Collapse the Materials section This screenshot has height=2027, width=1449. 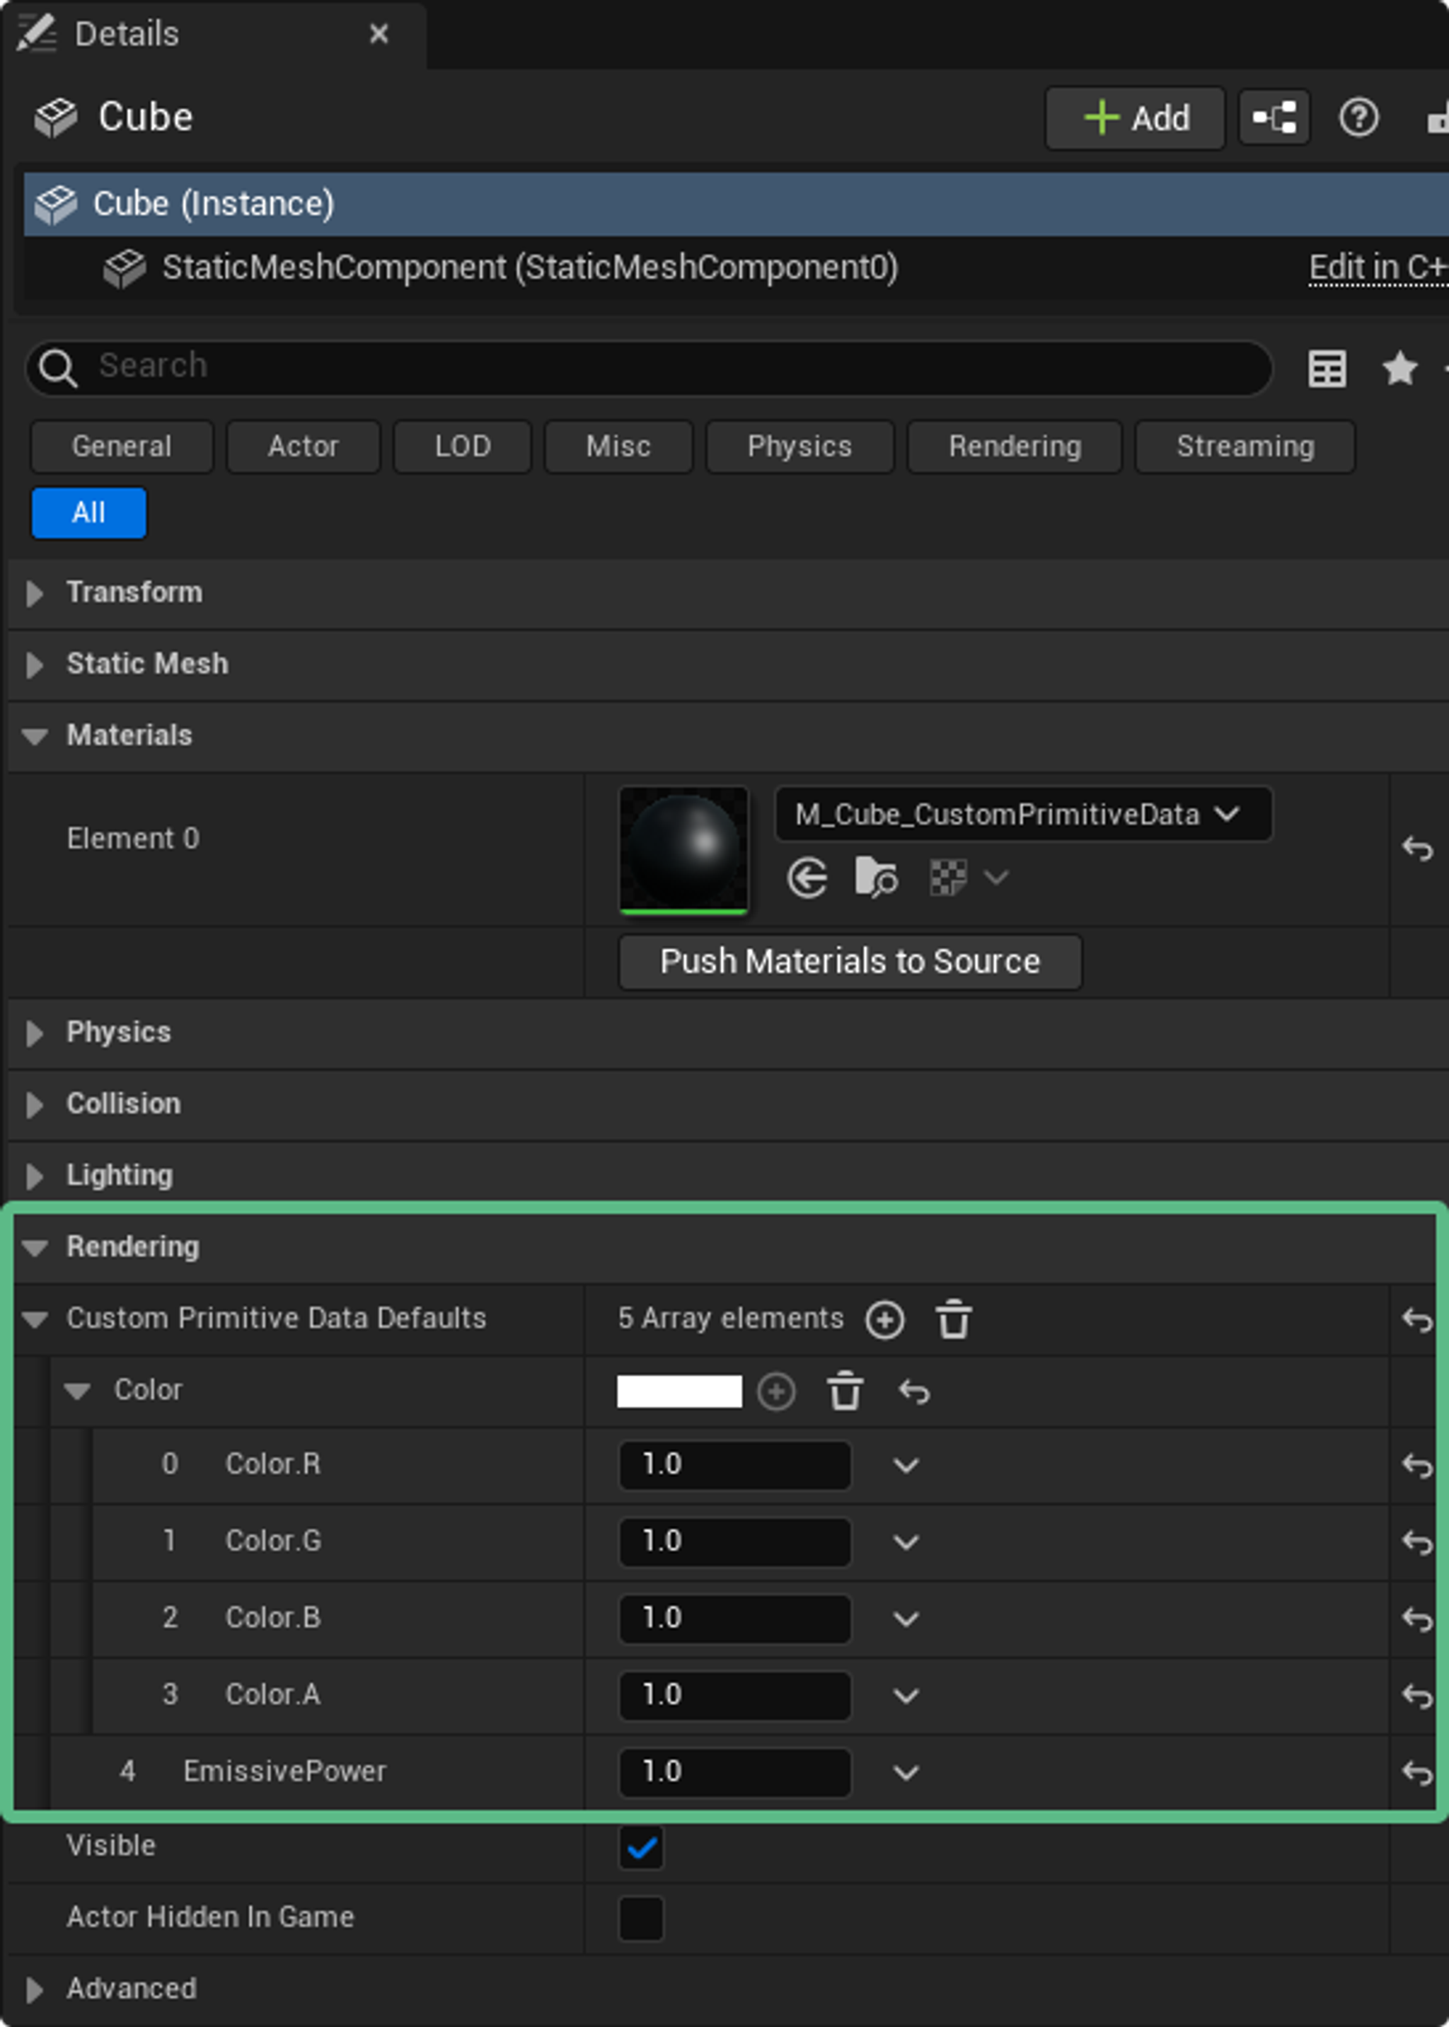click(x=37, y=735)
